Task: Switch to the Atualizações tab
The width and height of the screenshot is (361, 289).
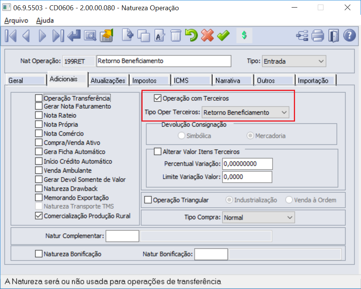Action: (108, 80)
